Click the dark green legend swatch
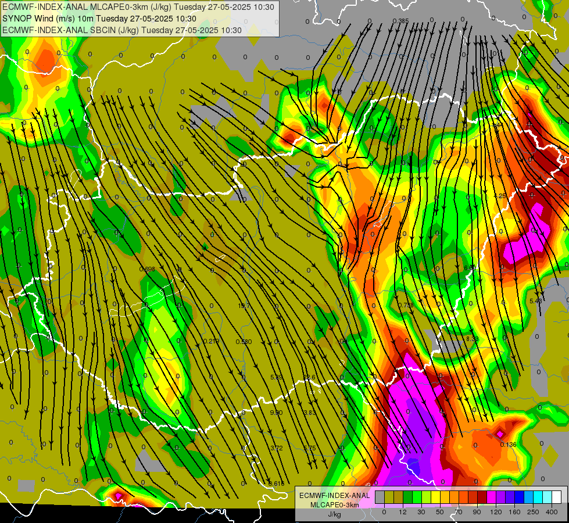The image size is (569, 523). [408, 497]
